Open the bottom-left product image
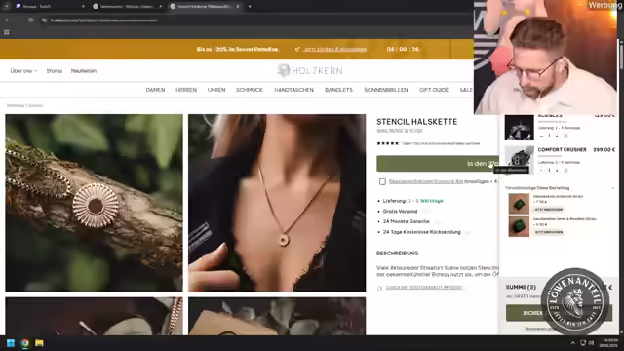Image resolution: width=624 pixels, height=351 pixels. click(x=94, y=316)
